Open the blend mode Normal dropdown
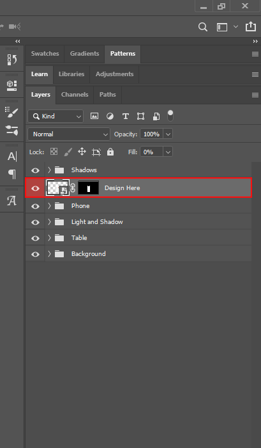 tap(69, 134)
